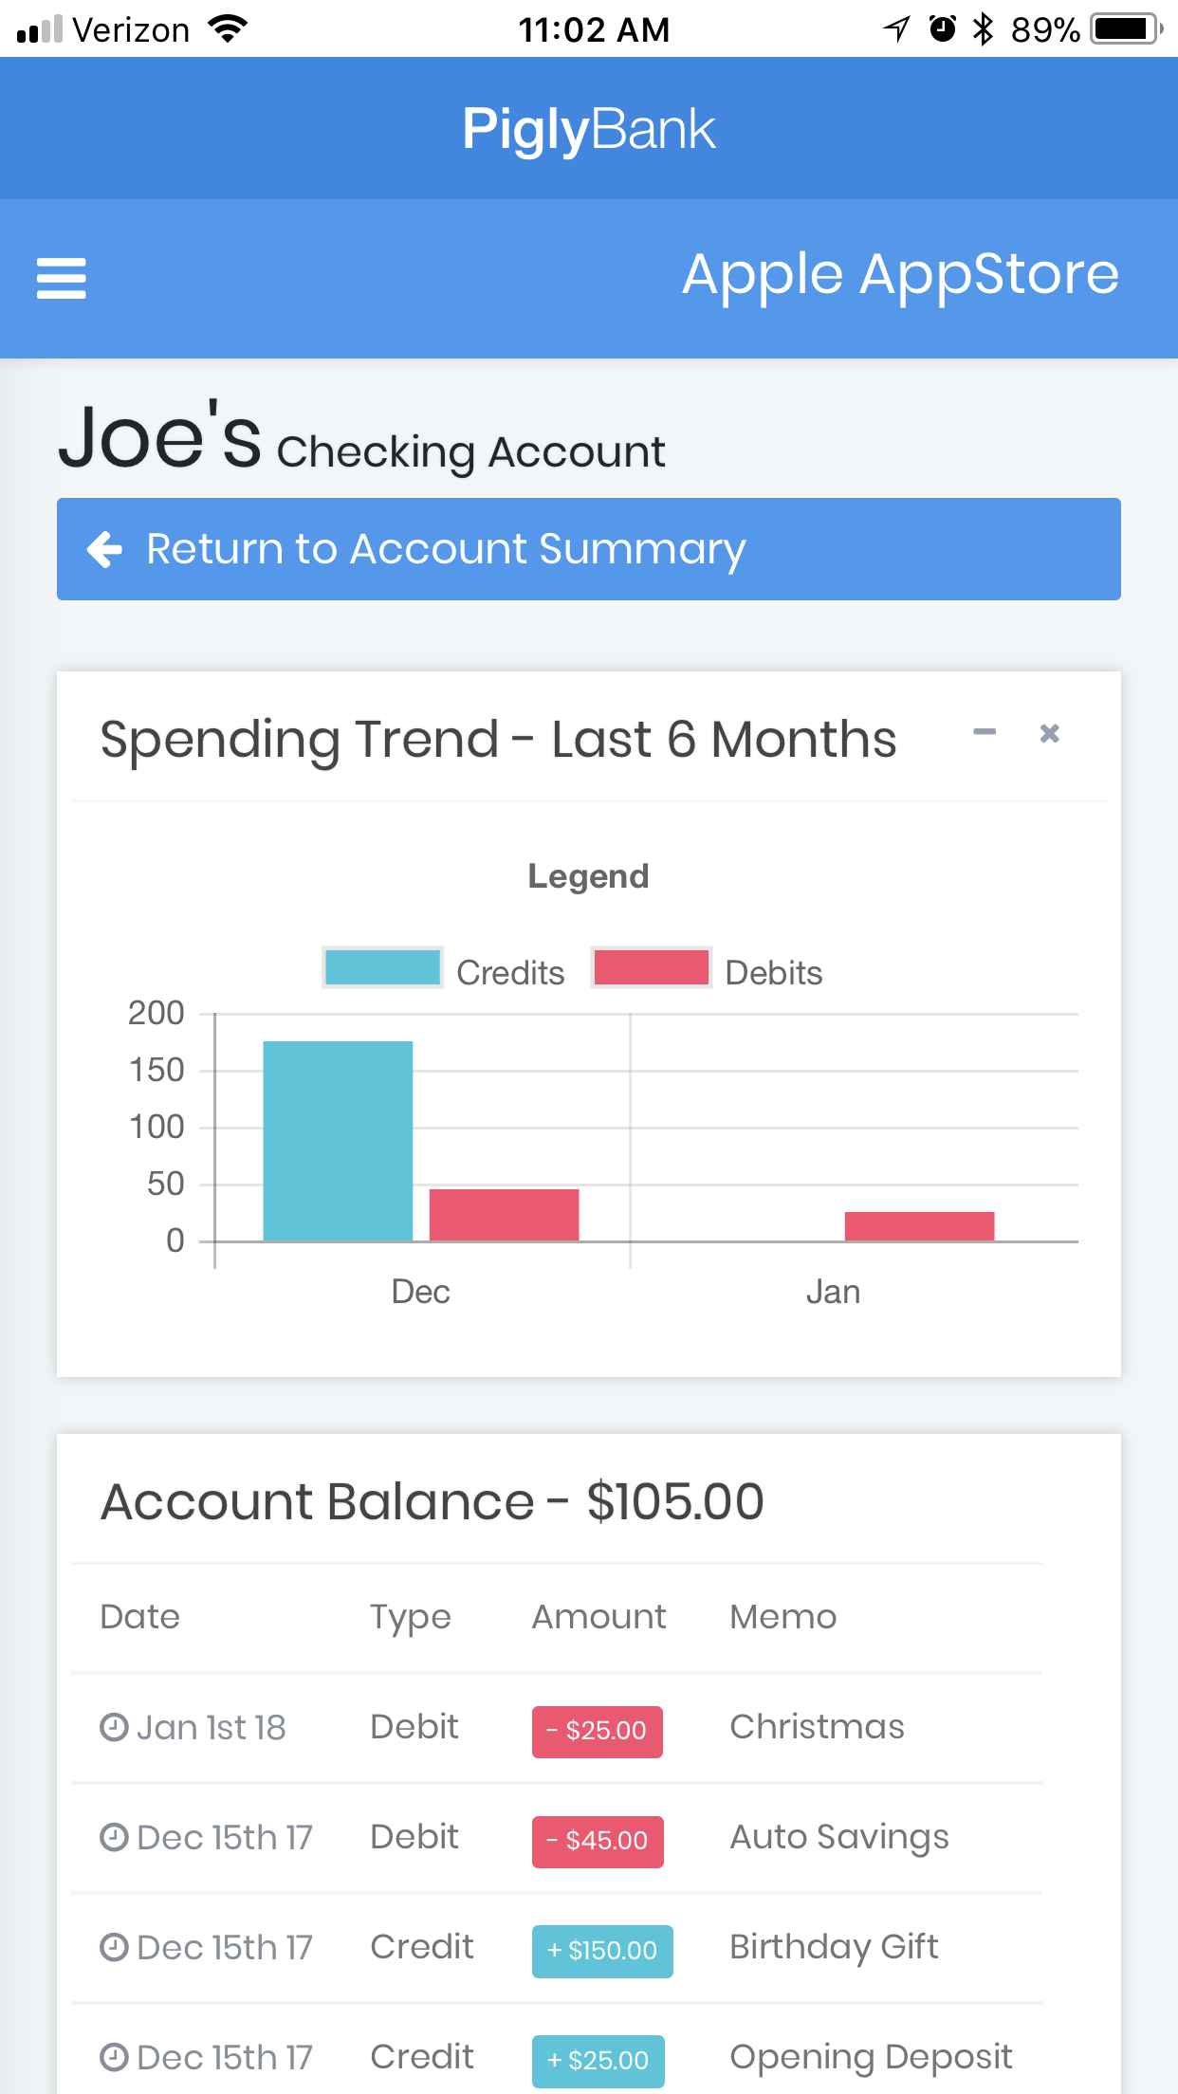Click the December credits bar
The image size is (1178, 2094).
pos(338,1140)
